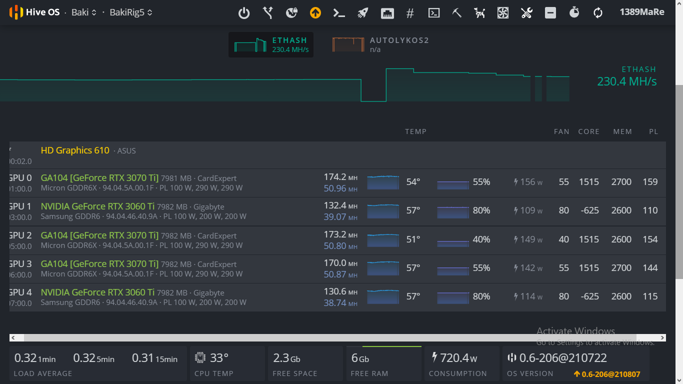
Task: Click the ETHASH 230.4 MH/s chart label
Action: [x=626, y=76]
